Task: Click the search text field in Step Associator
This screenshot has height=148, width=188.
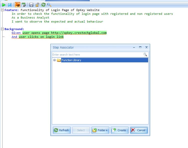Action: click(x=98, y=55)
